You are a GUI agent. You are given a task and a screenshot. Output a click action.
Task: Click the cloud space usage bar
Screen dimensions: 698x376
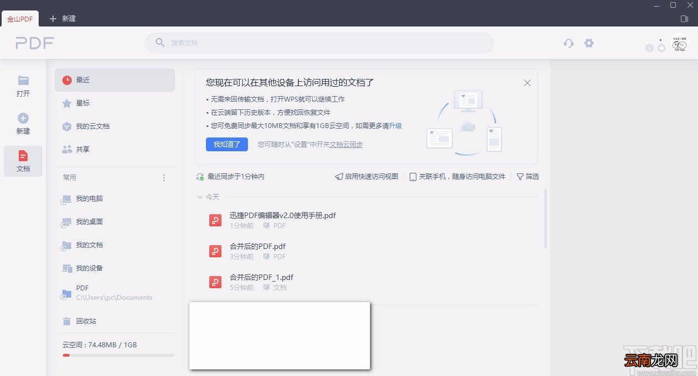coord(119,355)
